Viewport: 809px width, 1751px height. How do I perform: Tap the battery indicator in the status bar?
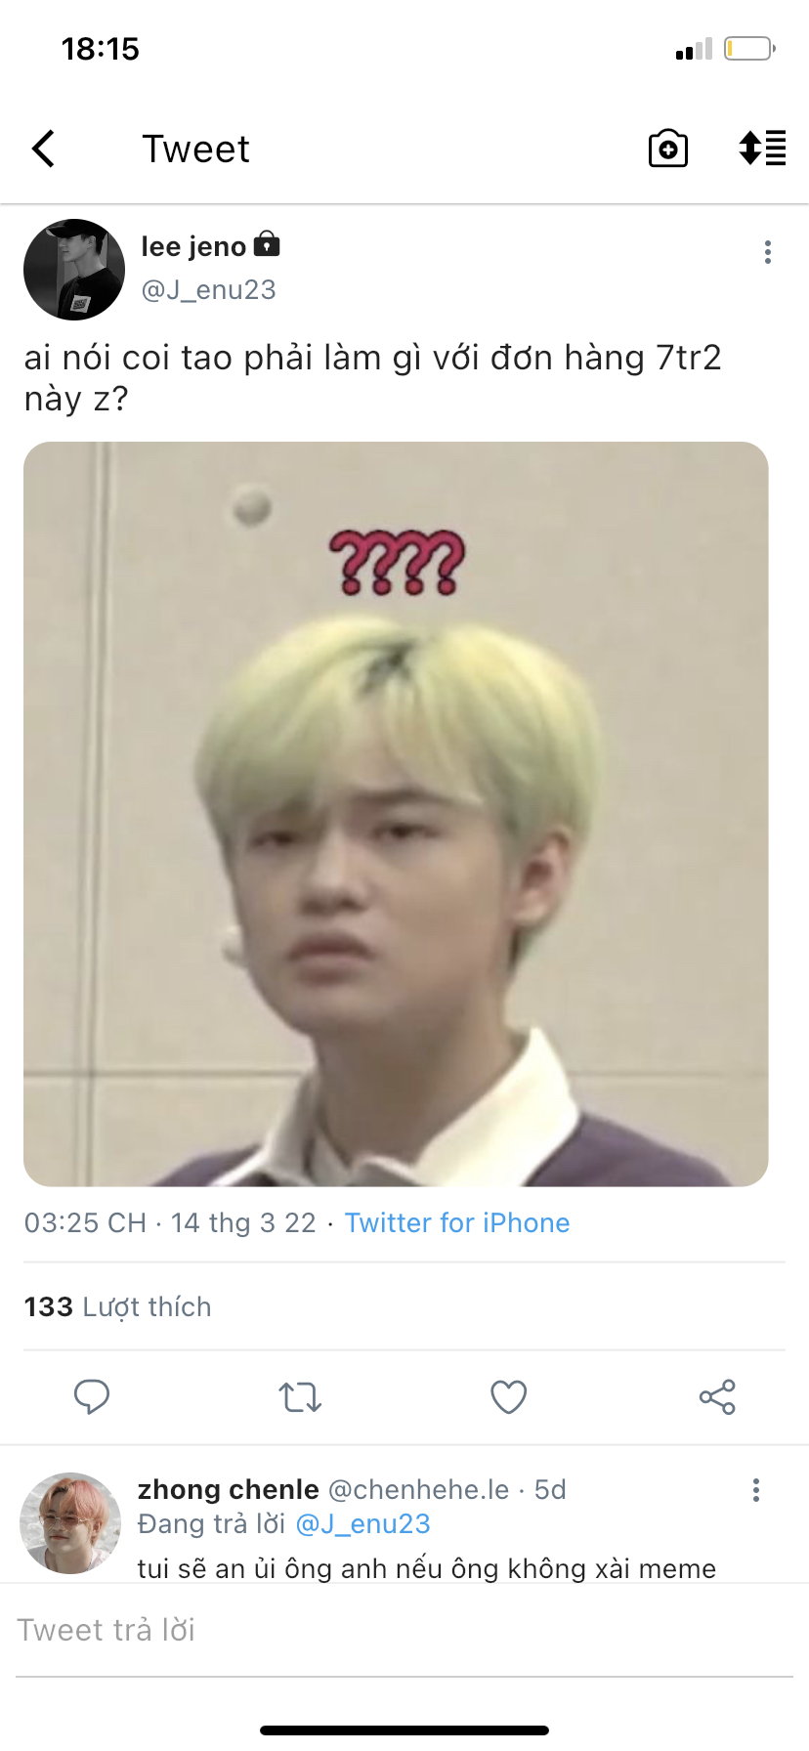pyautogui.click(x=749, y=48)
